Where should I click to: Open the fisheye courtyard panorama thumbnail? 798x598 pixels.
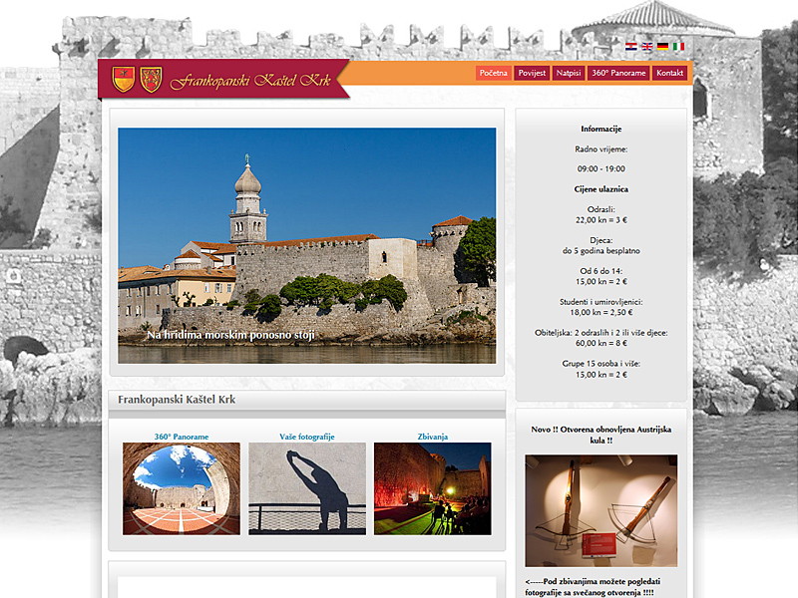pyautogui.click(x=182, y=488)
